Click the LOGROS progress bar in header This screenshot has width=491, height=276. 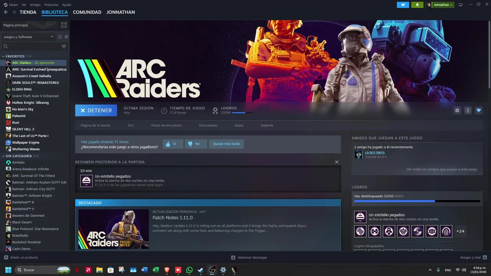click(x=242, y=113)
